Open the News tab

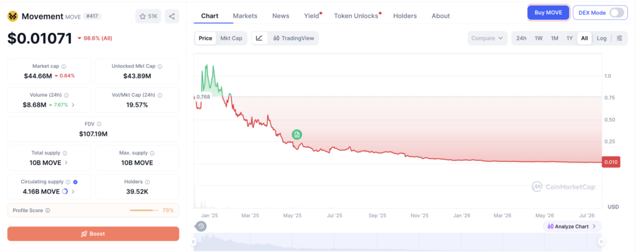click(x=281, y=16)
